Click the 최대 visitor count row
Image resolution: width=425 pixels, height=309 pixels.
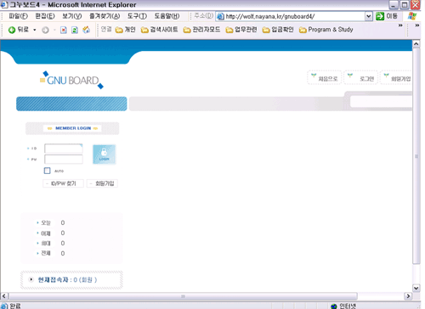51,244
